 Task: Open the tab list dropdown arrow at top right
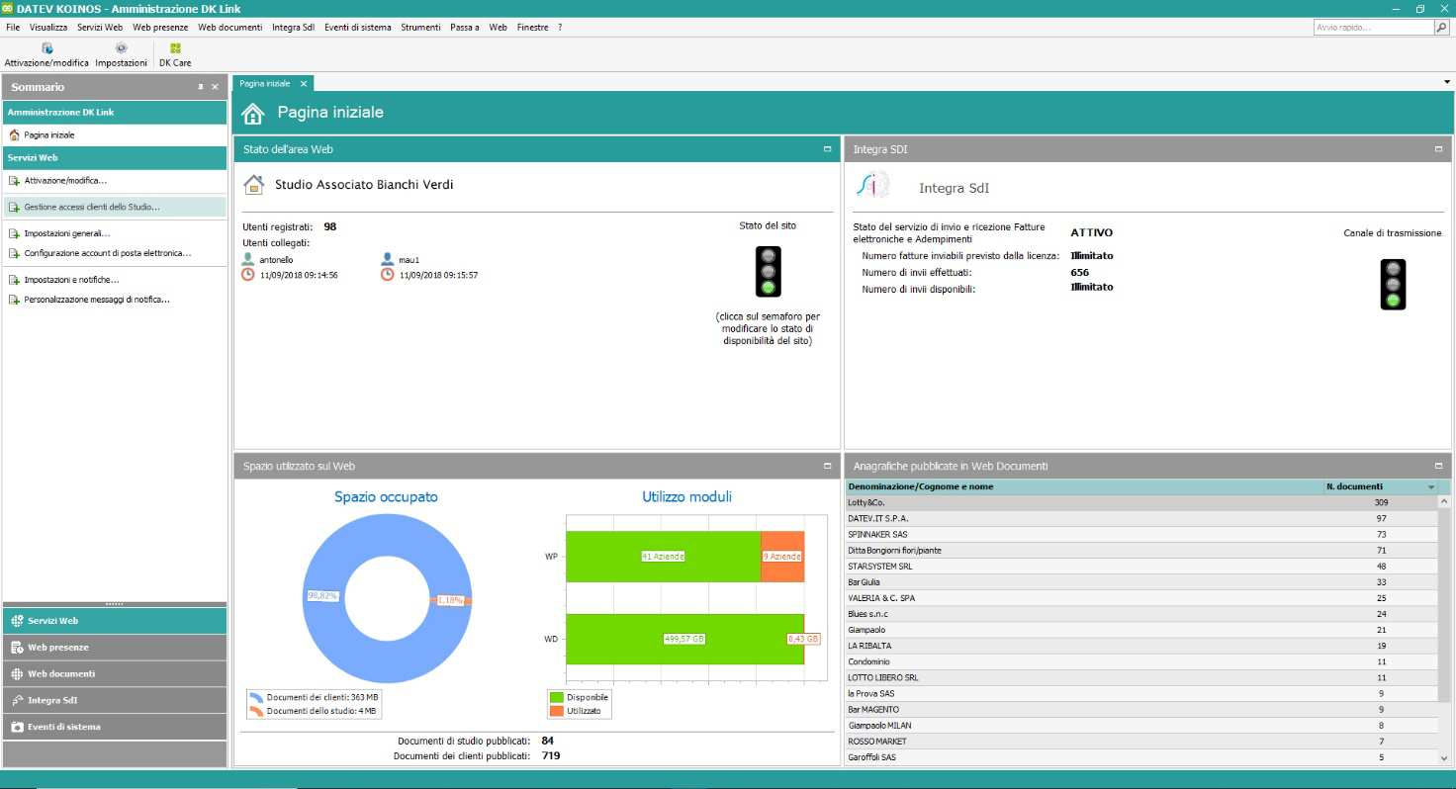click(1447, 82)
